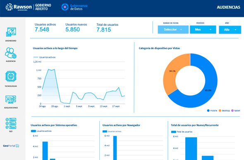The height and width of the screenshot is (160, 244).
Task: Click the orange 34.1% donut segment
Action: click(172, 71)
